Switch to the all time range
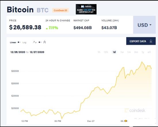The image size is (158, 127). click(x=149, y=52)
